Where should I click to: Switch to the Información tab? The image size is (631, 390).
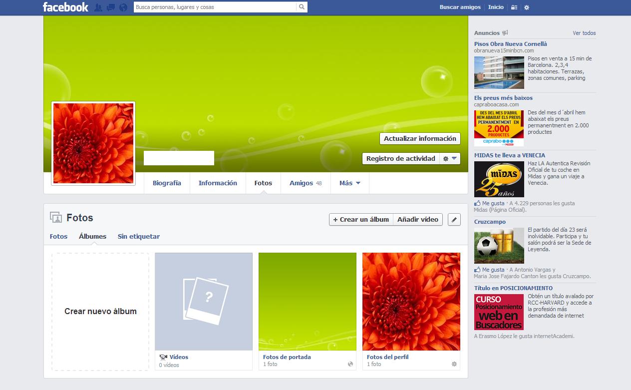(x=218, y=183)
